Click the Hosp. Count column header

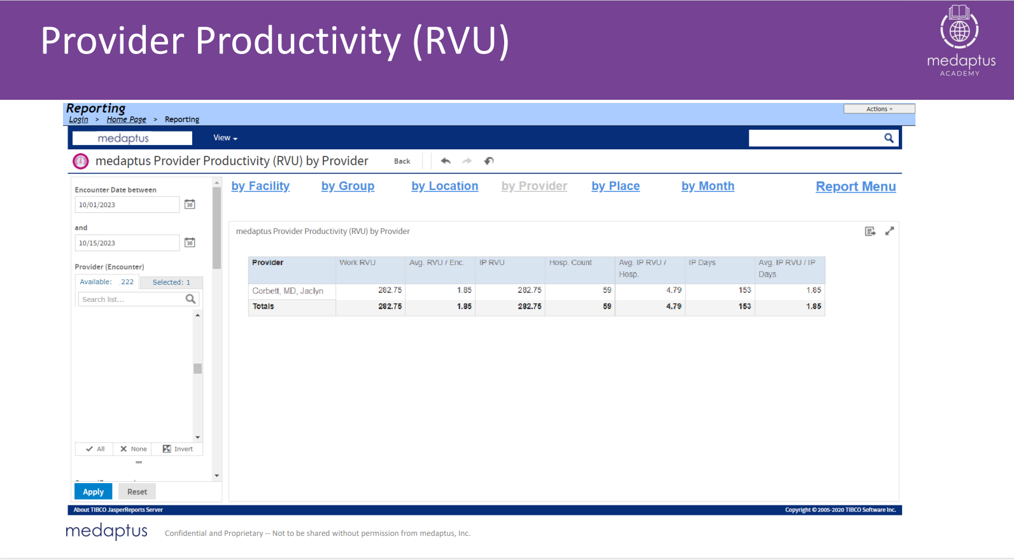click(580, 270)
